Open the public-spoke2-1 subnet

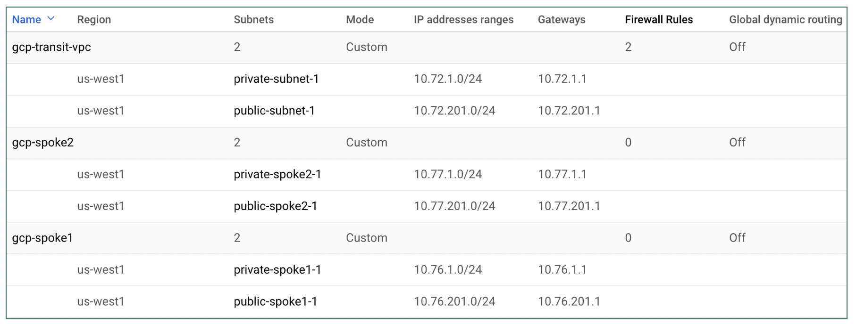point(276,206)
